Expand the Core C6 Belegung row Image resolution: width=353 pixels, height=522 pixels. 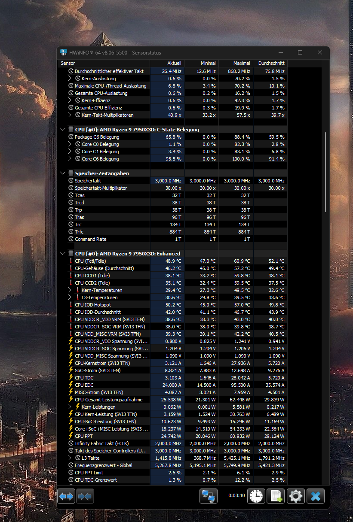70,159
